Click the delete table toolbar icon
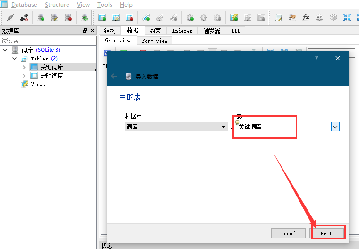Viewport: 359px width, 249px height. pyautogui.click(x=129, y=17)
